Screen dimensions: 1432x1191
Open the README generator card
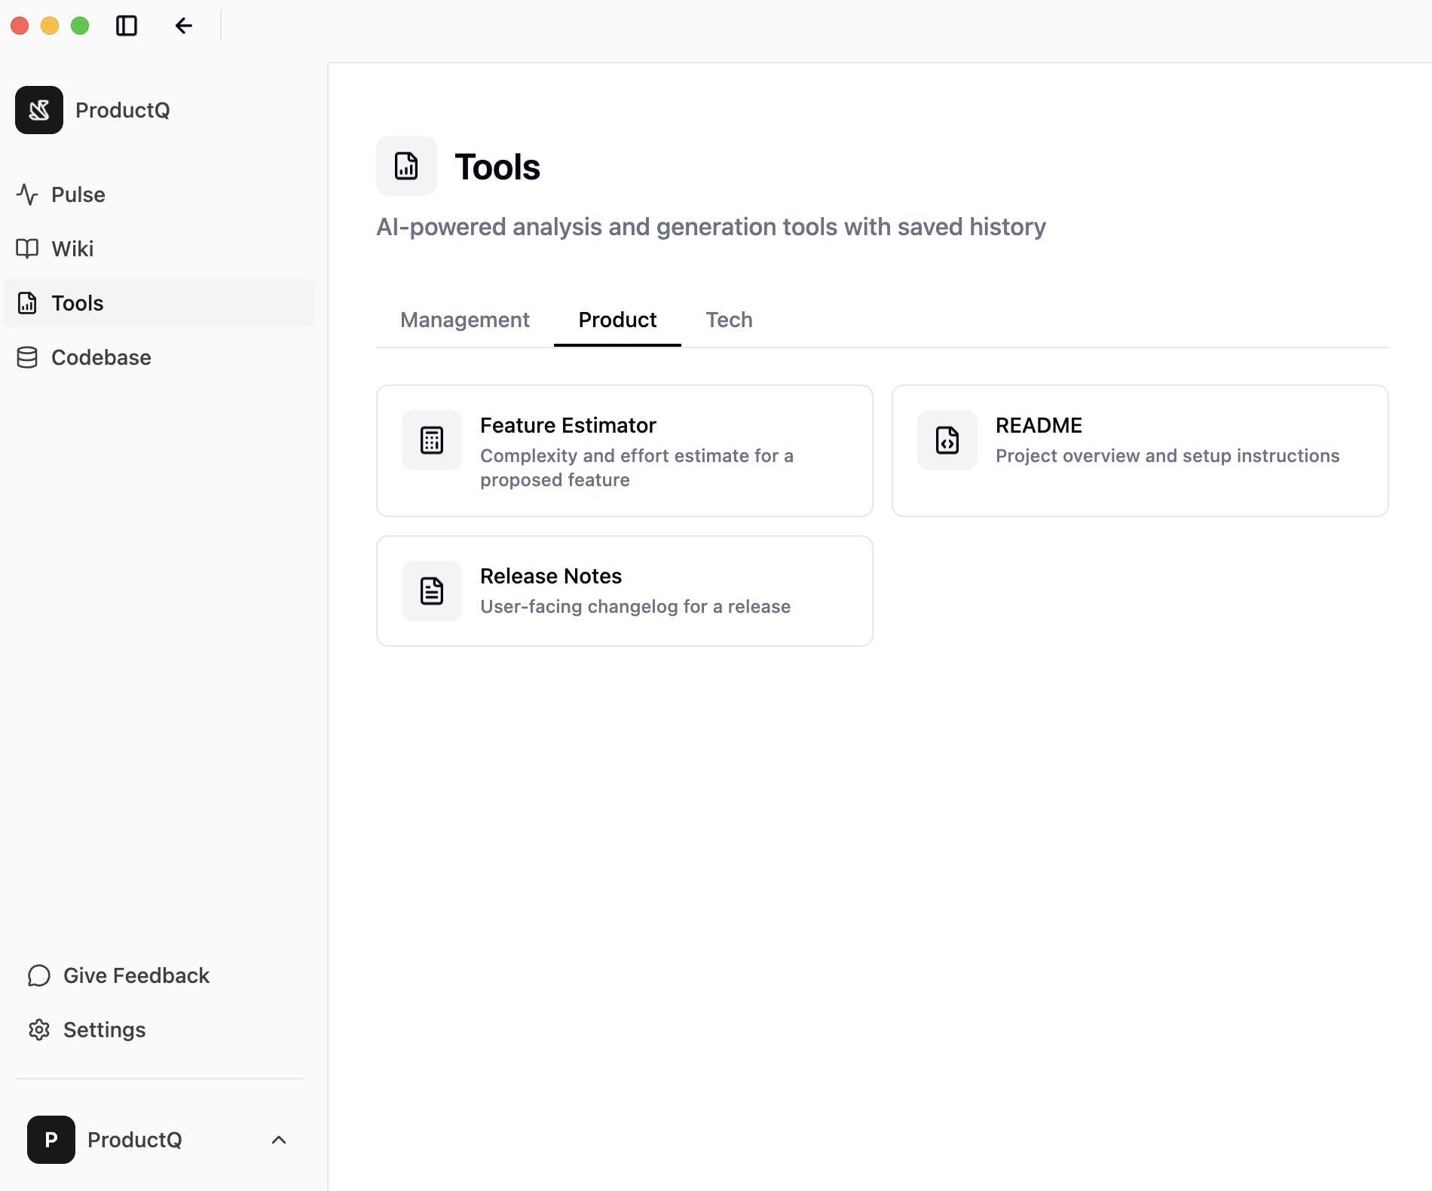click(x=1140, y=450)
